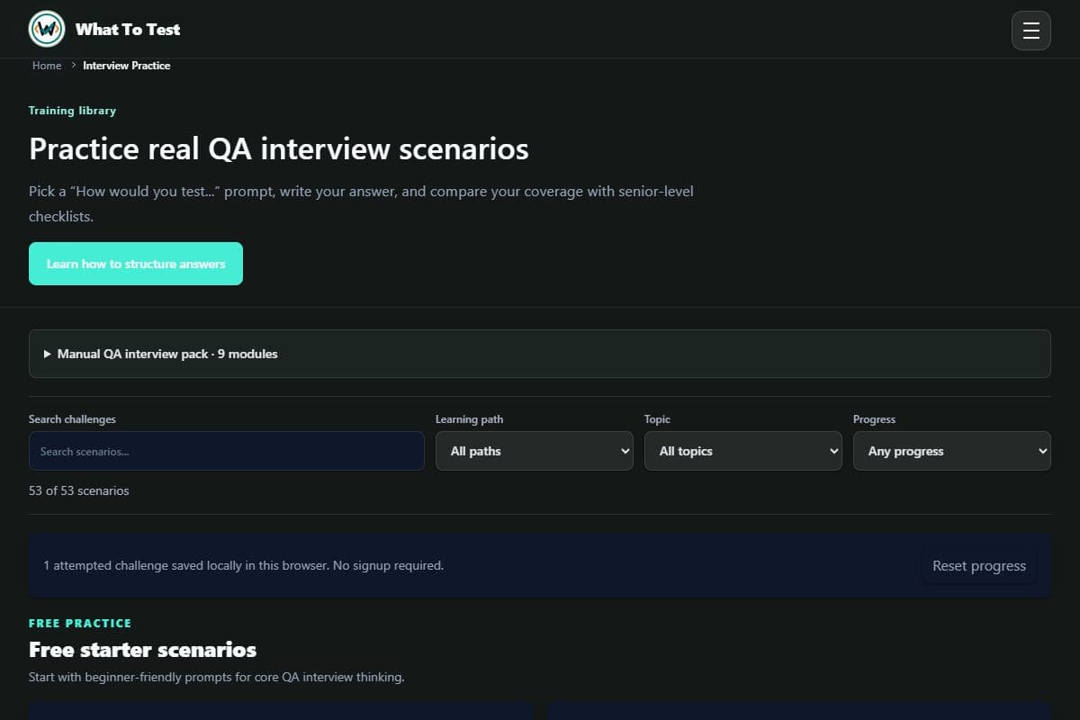Click the What To Test site title
1080x720 pixels.
click(128, 30)
